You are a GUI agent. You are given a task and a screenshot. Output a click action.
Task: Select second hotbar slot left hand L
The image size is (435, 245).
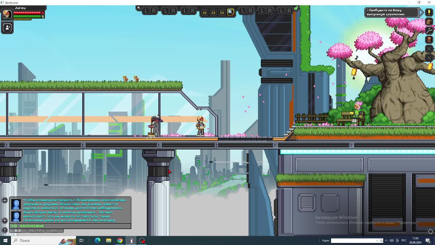click(x=166, y=11)
